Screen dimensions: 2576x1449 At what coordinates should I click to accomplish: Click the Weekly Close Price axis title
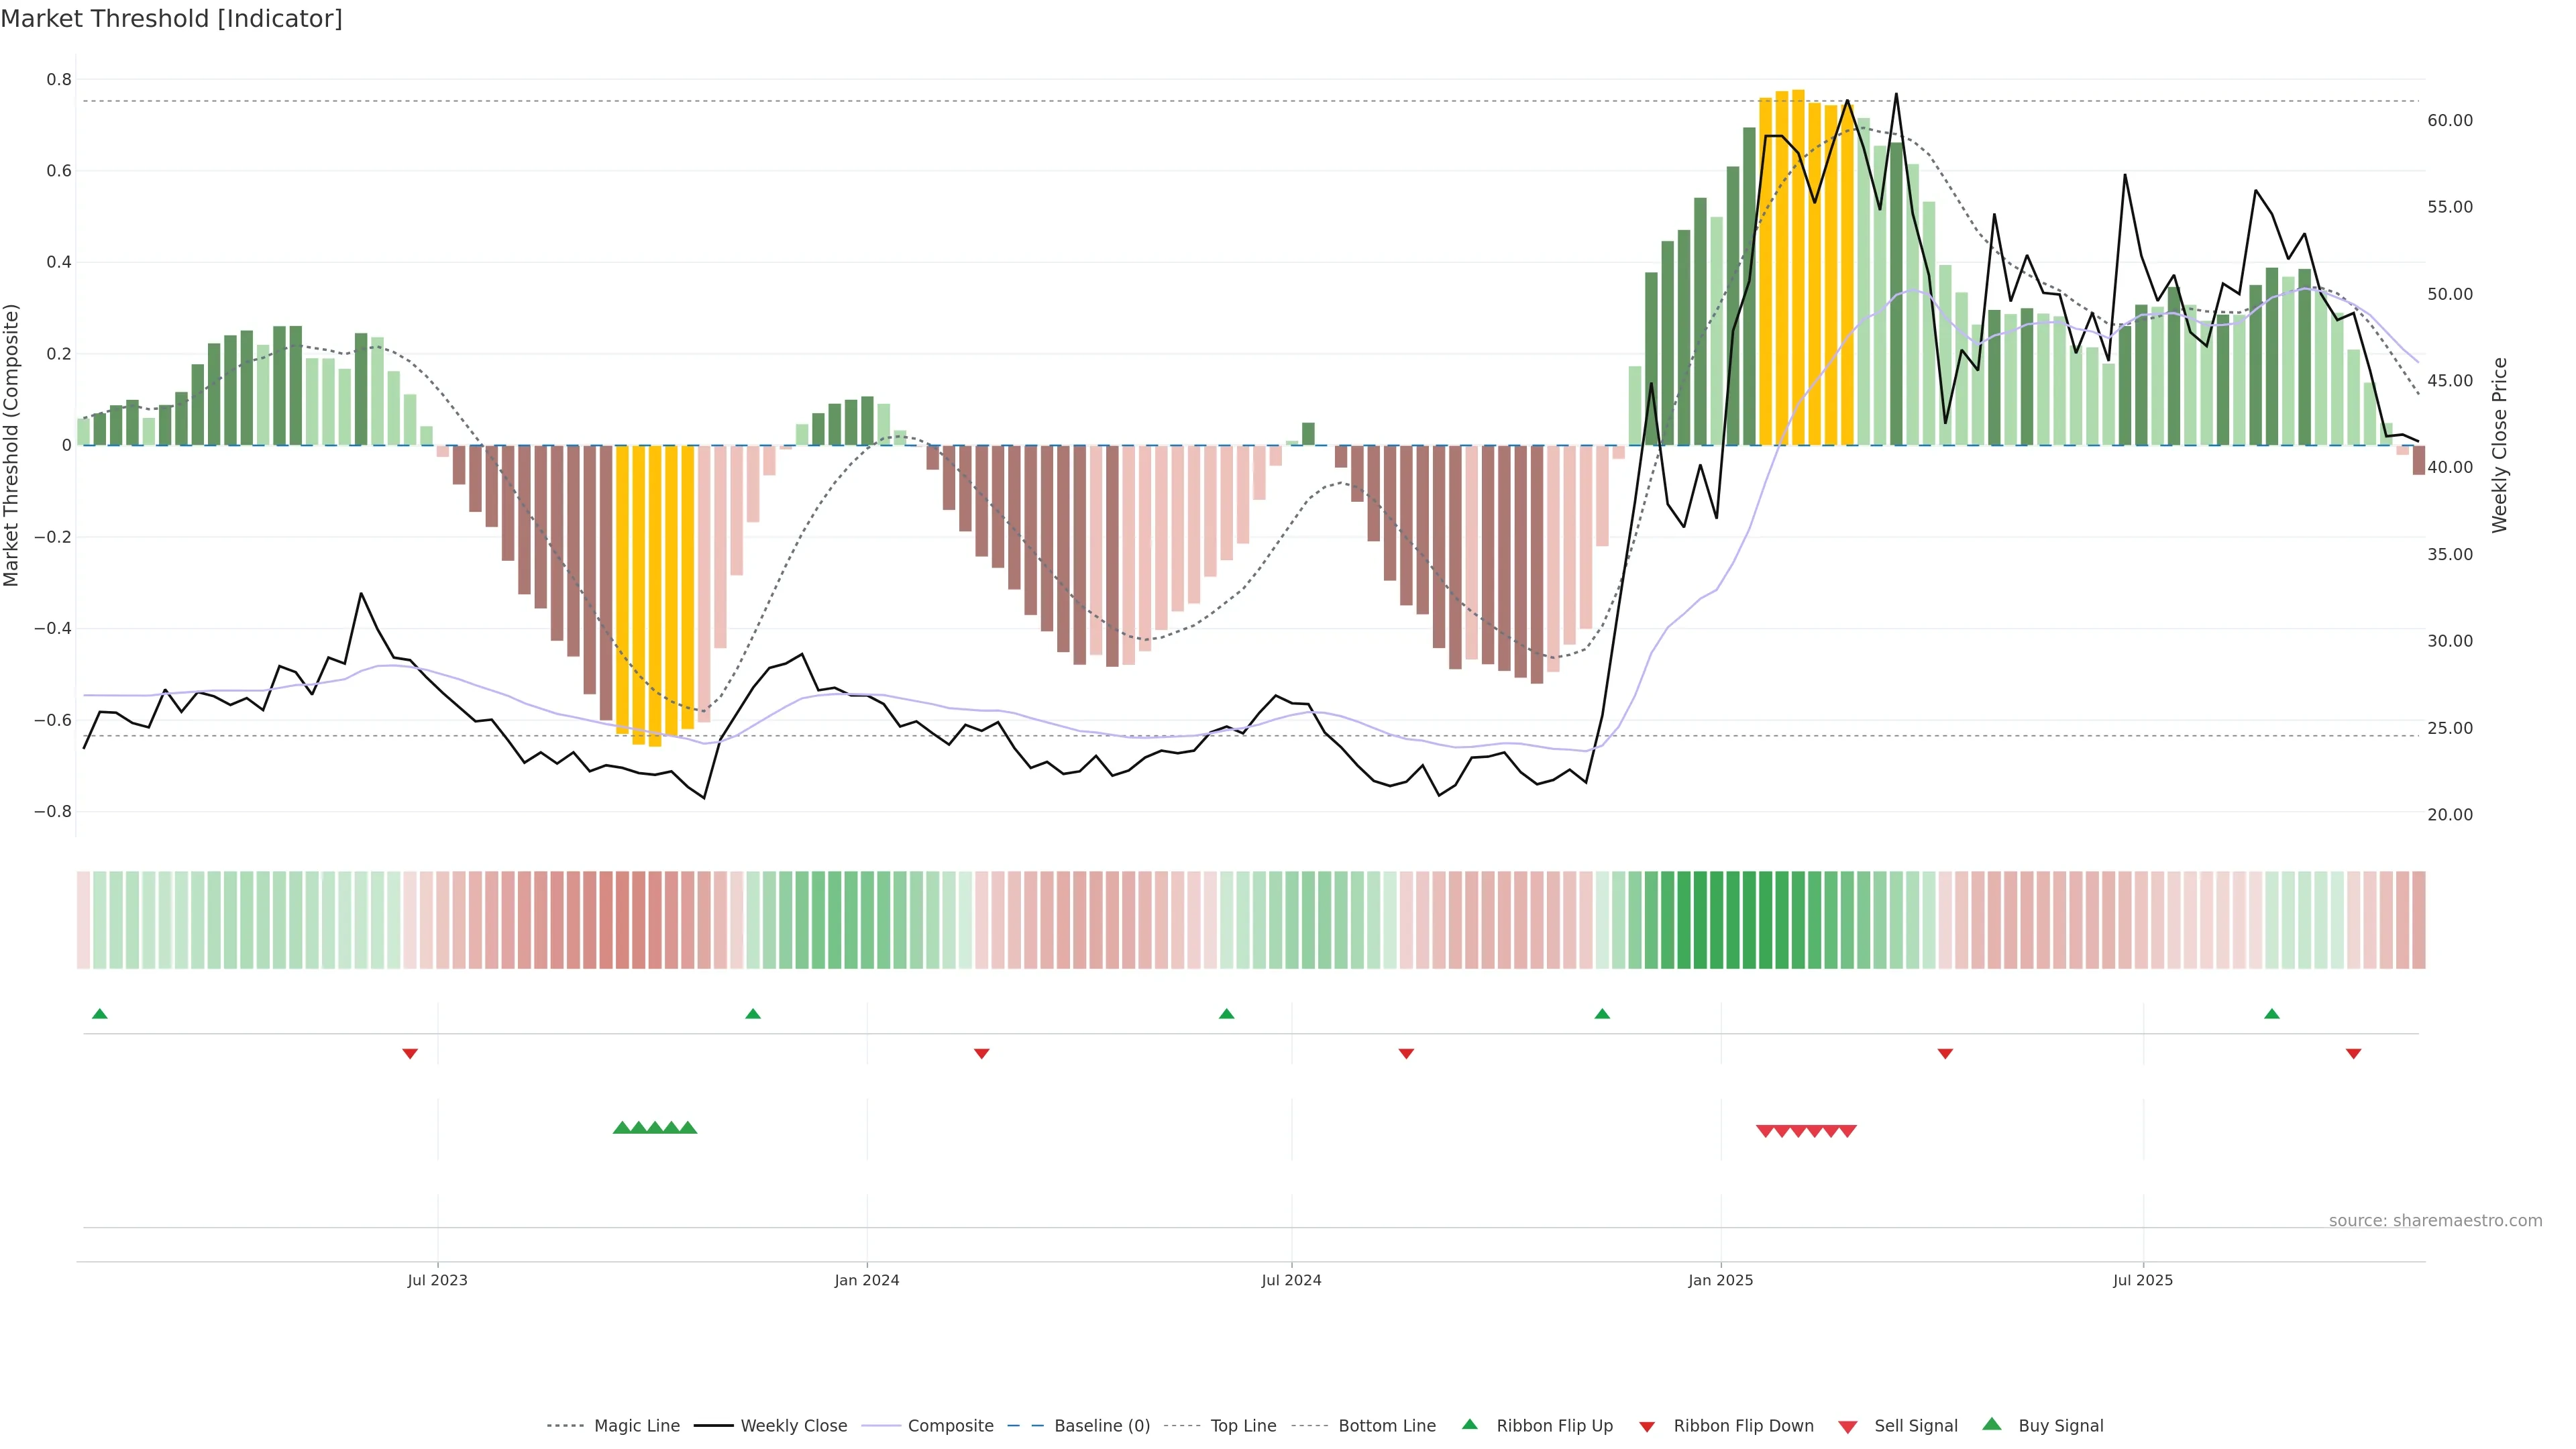[x=2499, y=445]
